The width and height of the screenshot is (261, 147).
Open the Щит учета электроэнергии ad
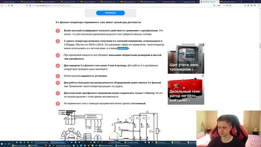[186, 59]
